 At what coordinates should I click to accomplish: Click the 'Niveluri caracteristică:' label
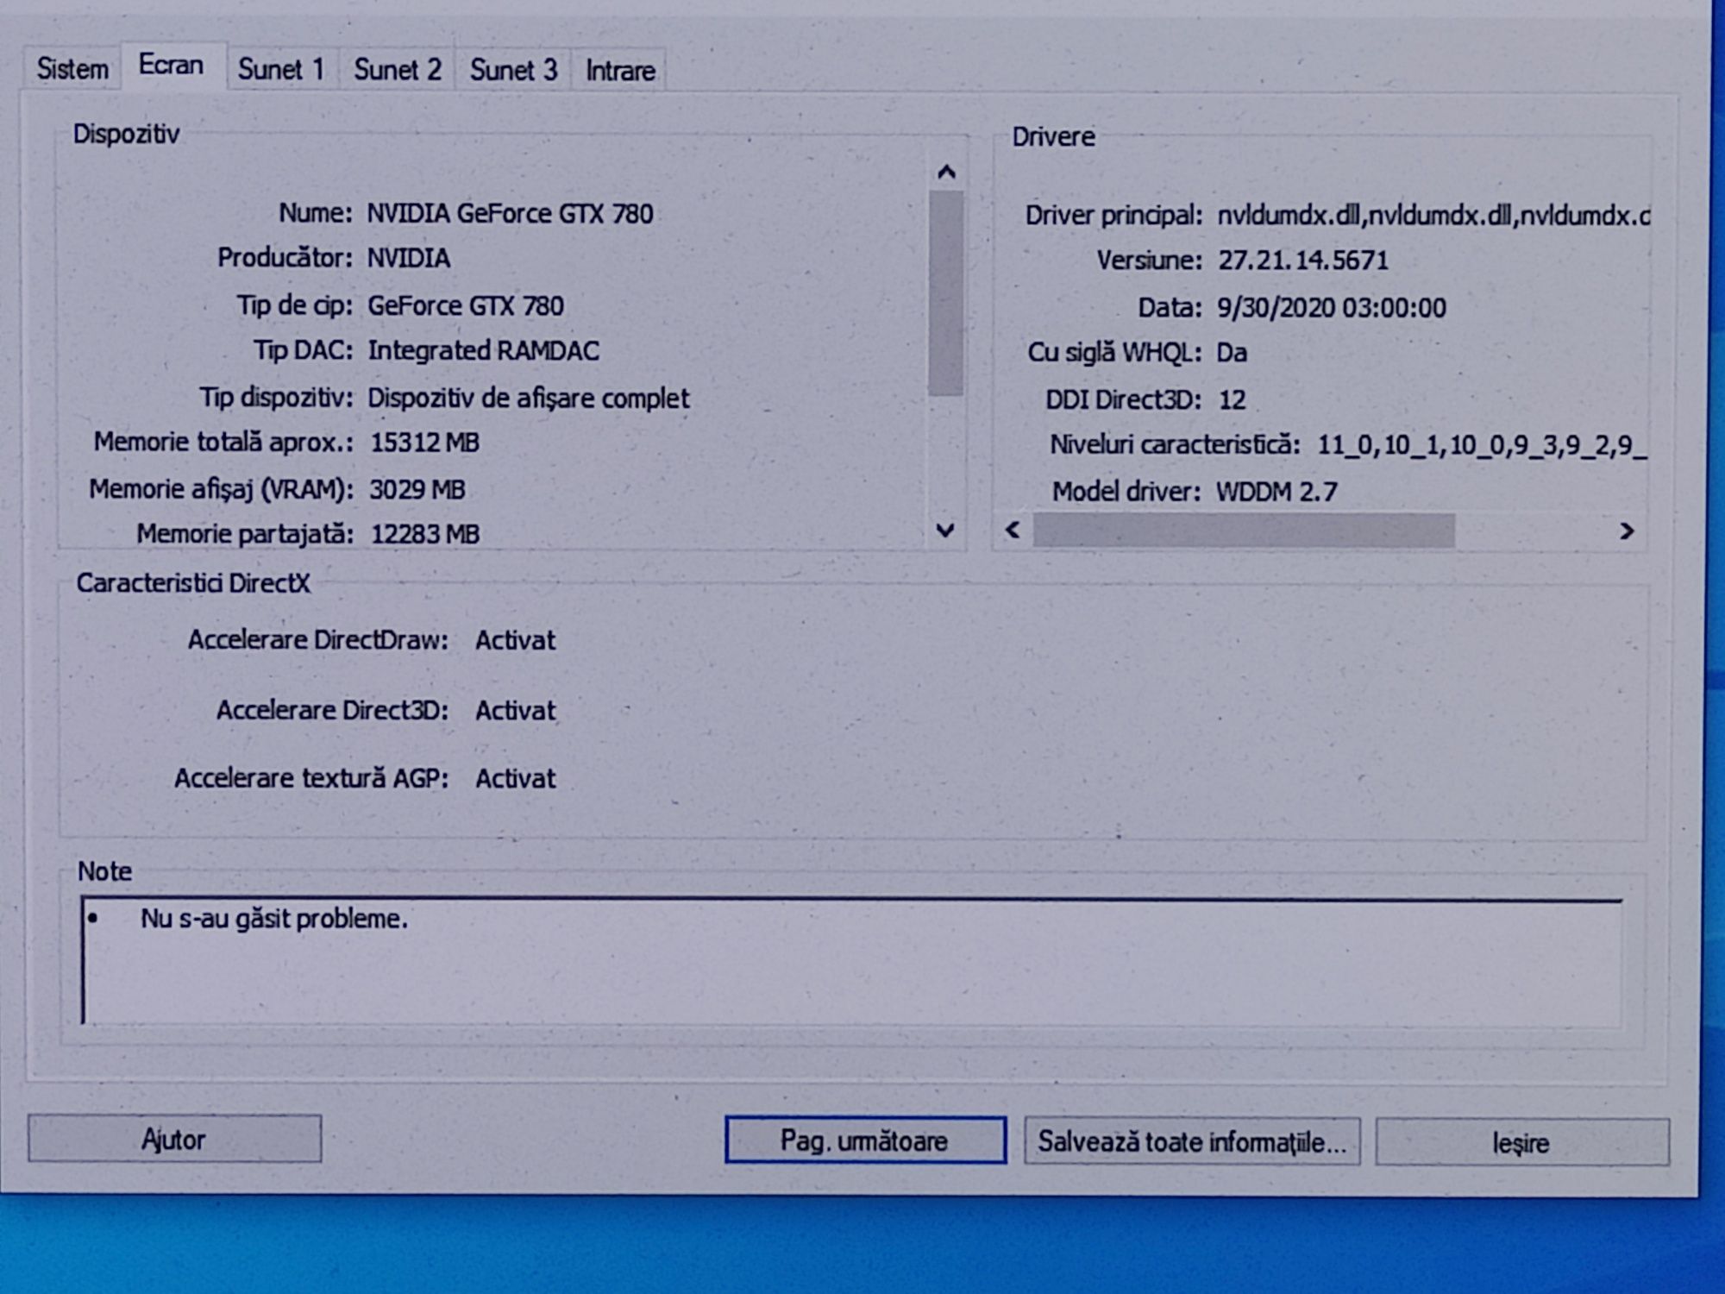pos(1174,445)
